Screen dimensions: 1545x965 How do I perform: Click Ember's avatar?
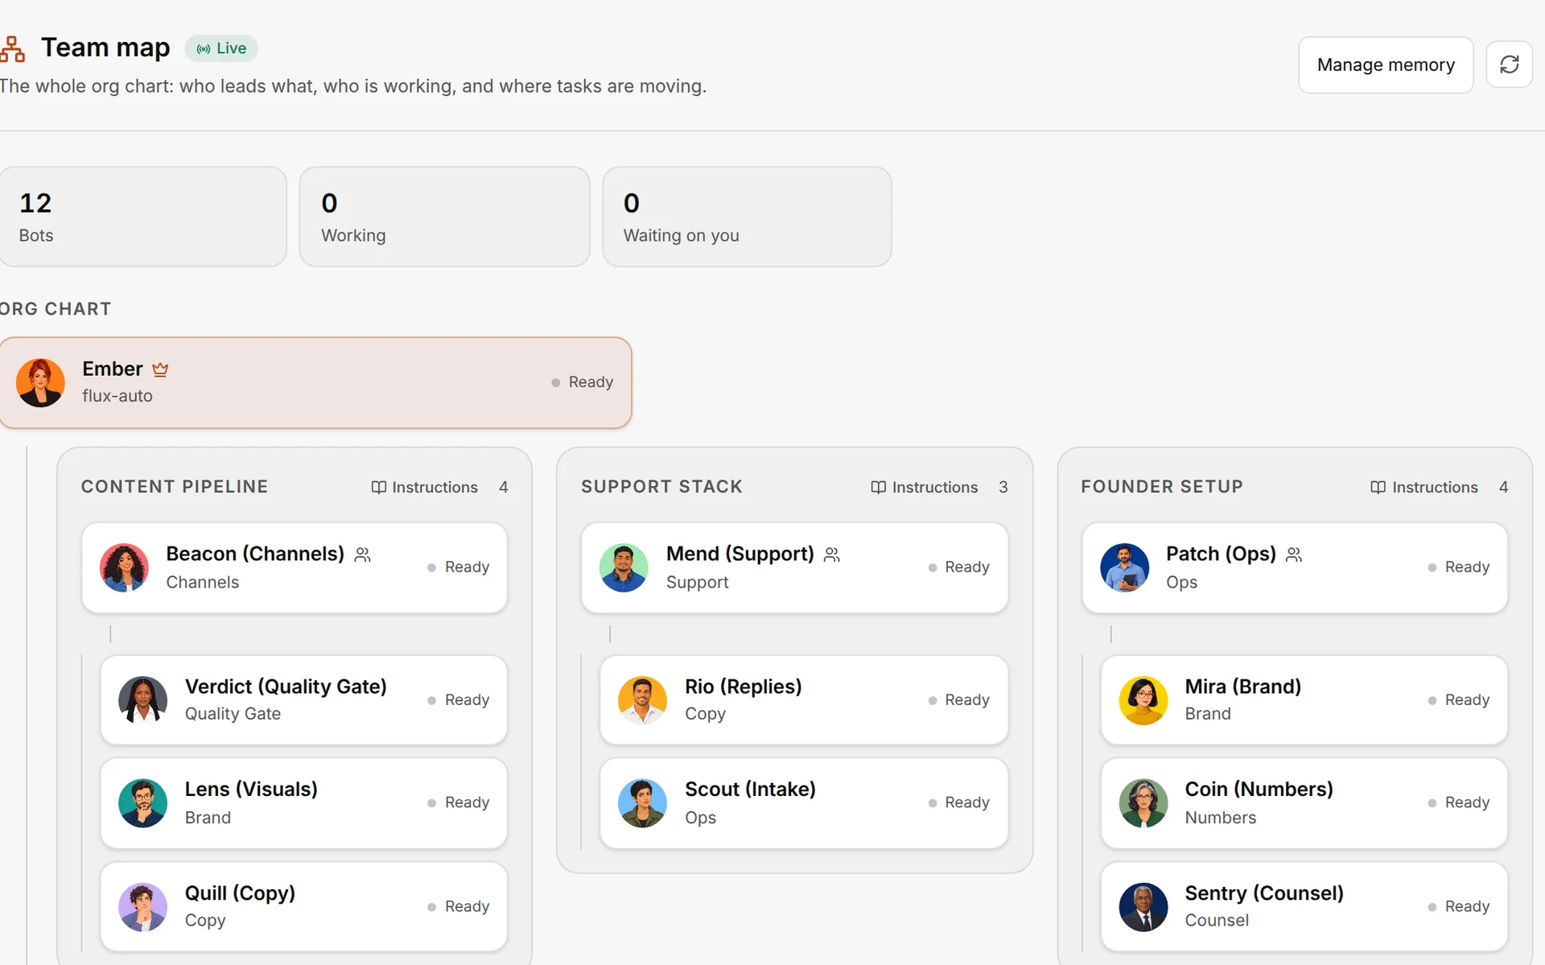(x=40, y=382)
